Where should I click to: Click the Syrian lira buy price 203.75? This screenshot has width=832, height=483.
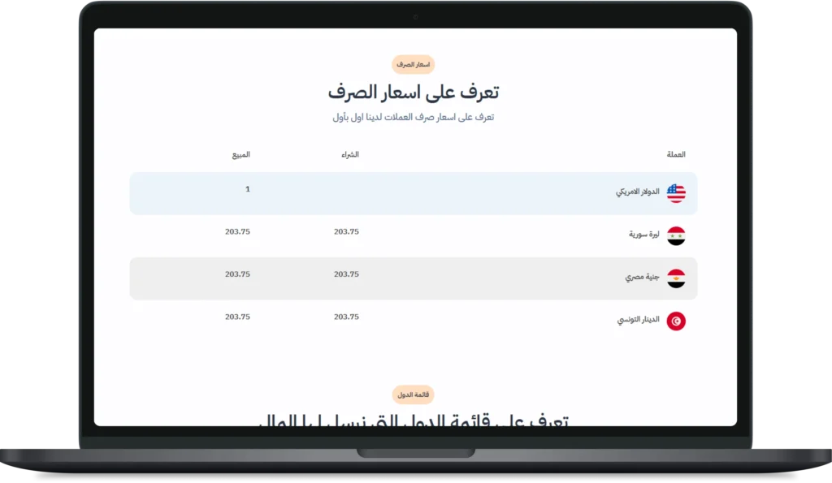tap(346, 231)
